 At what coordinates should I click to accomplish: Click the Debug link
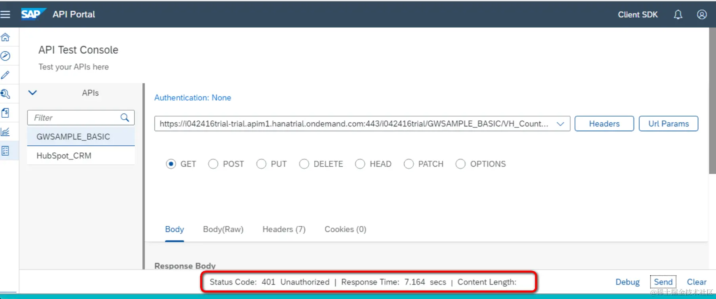click(x=628, y=282)
